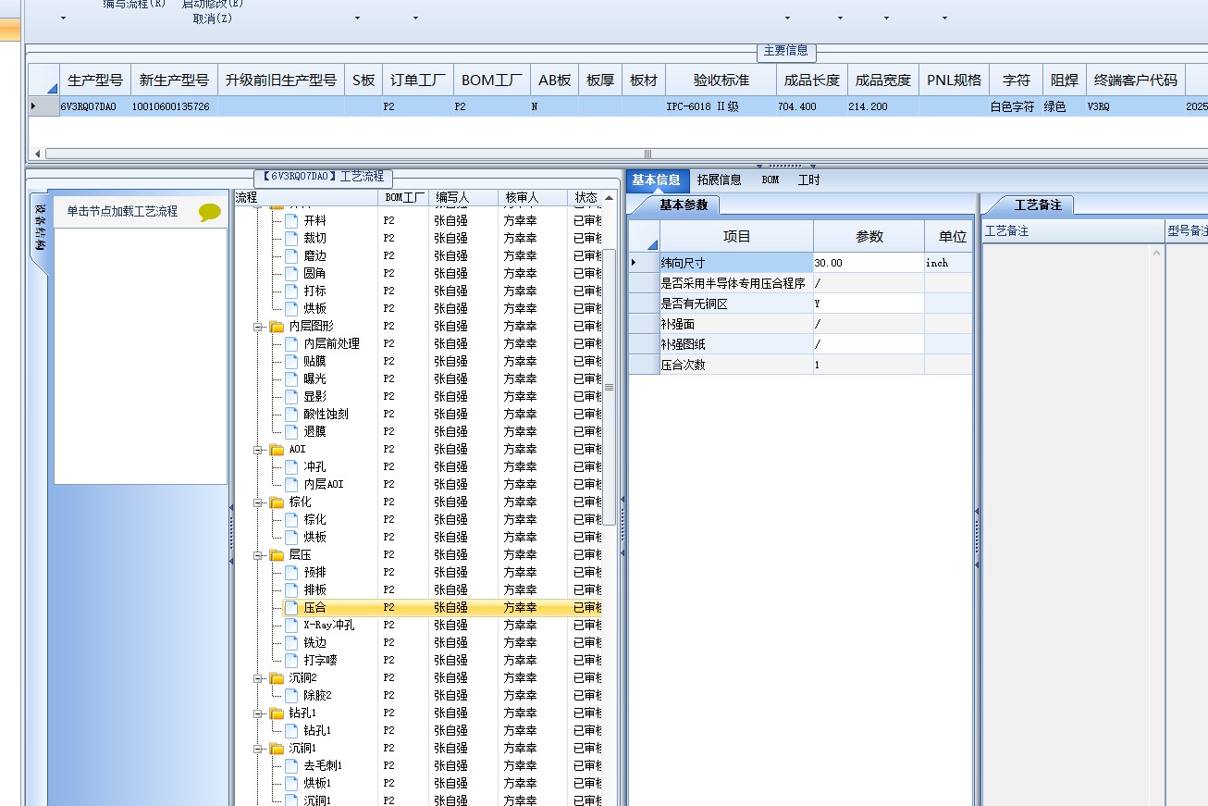
Task: Click the tree panel scroll-up arrow
Action: [x=609, y=197]
